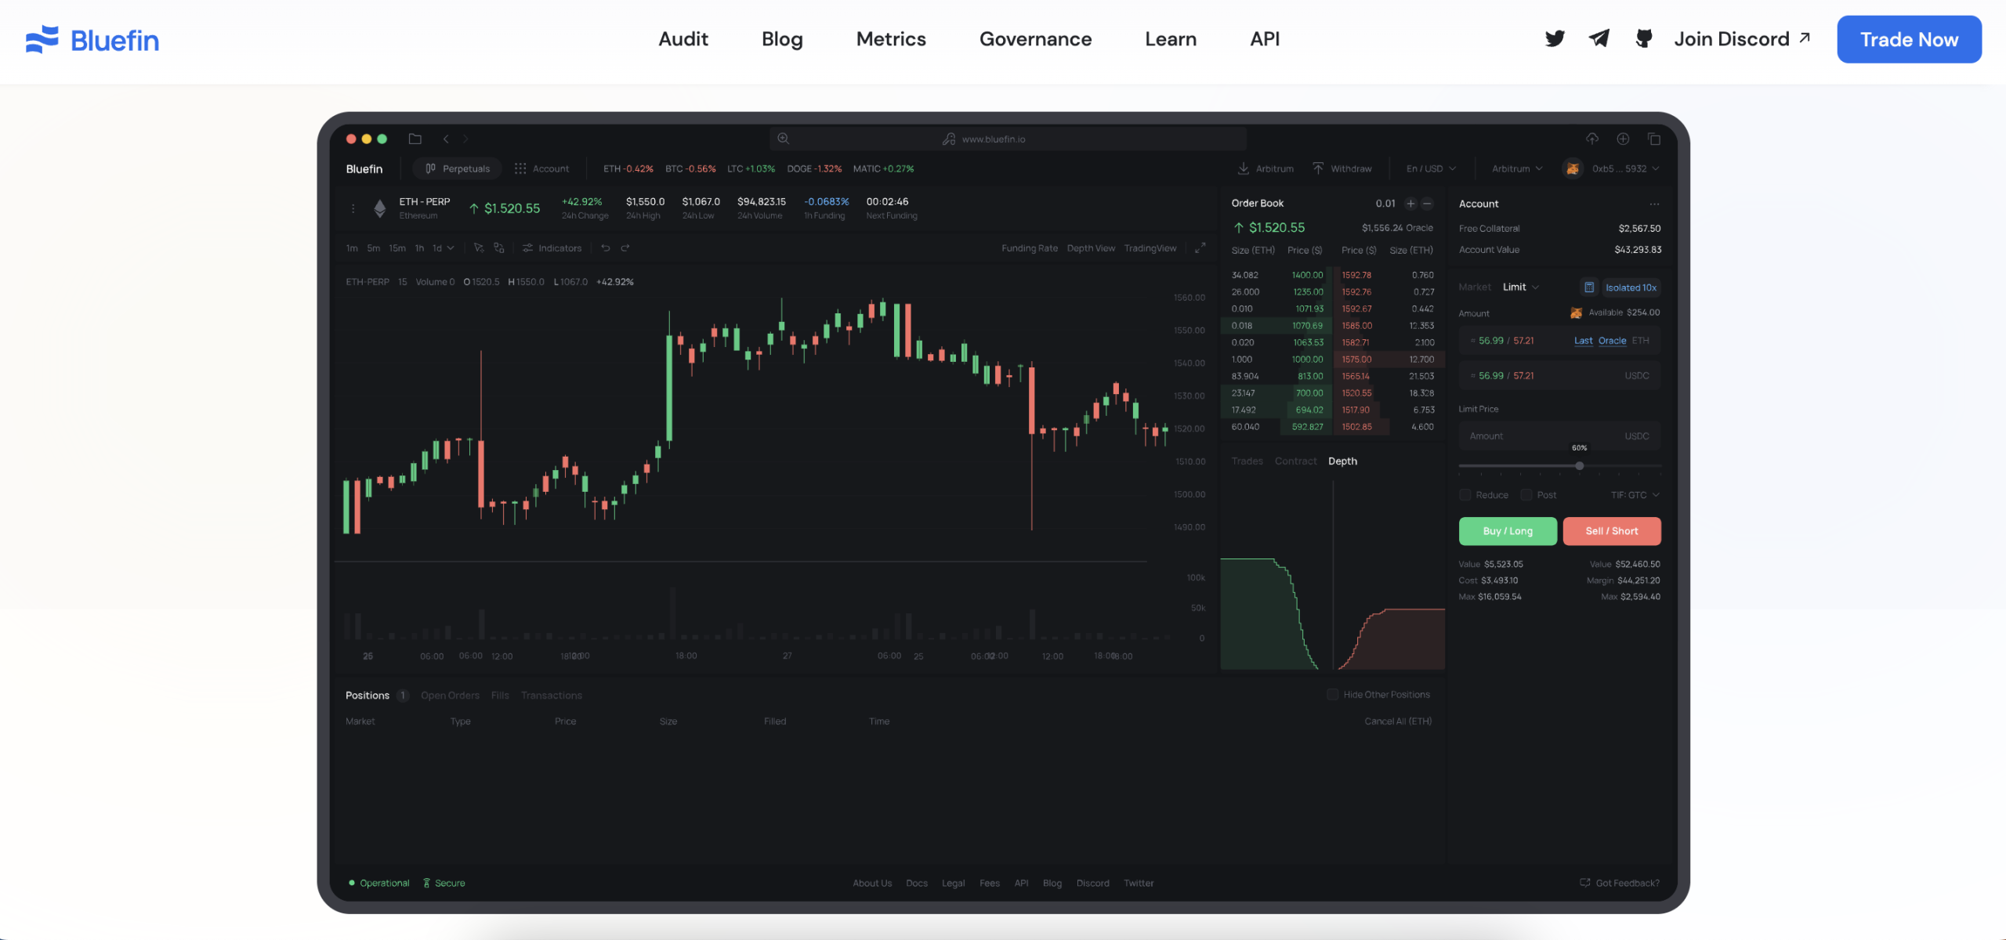The height and width of the screenshot is (940, 2006).
Task: Select the 15m timeframe
Action: [x=397, y=248]
